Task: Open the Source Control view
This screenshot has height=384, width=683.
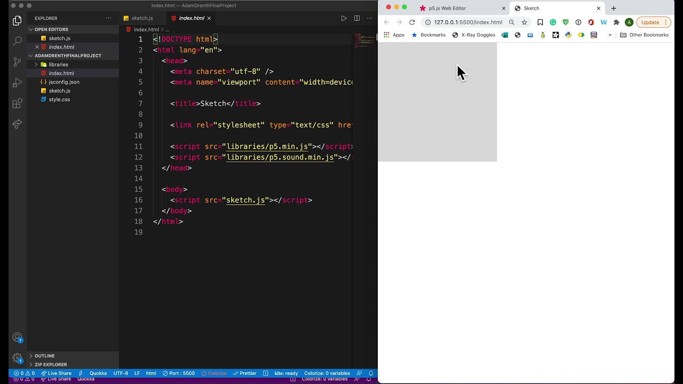Action: (x=17, y=62)
